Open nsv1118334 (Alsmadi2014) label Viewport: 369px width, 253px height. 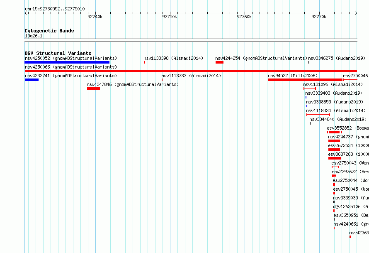[x=336, y=111]
